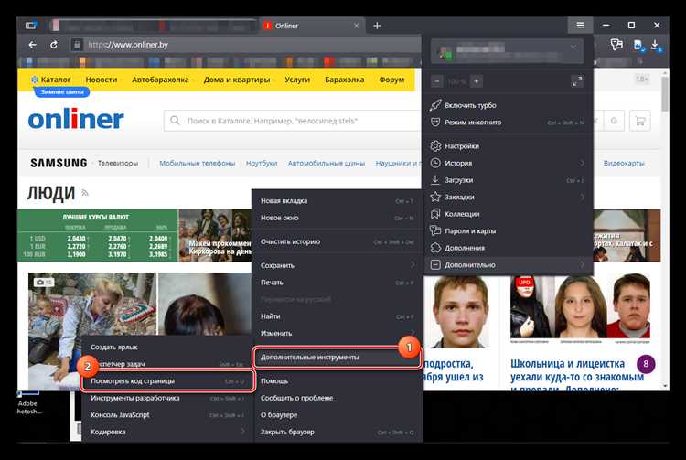The height and width of the screenshot is (460, 686).
Task: Reload the page with the refresh icon
Action: pyautogui.click(x=54, y=45)
